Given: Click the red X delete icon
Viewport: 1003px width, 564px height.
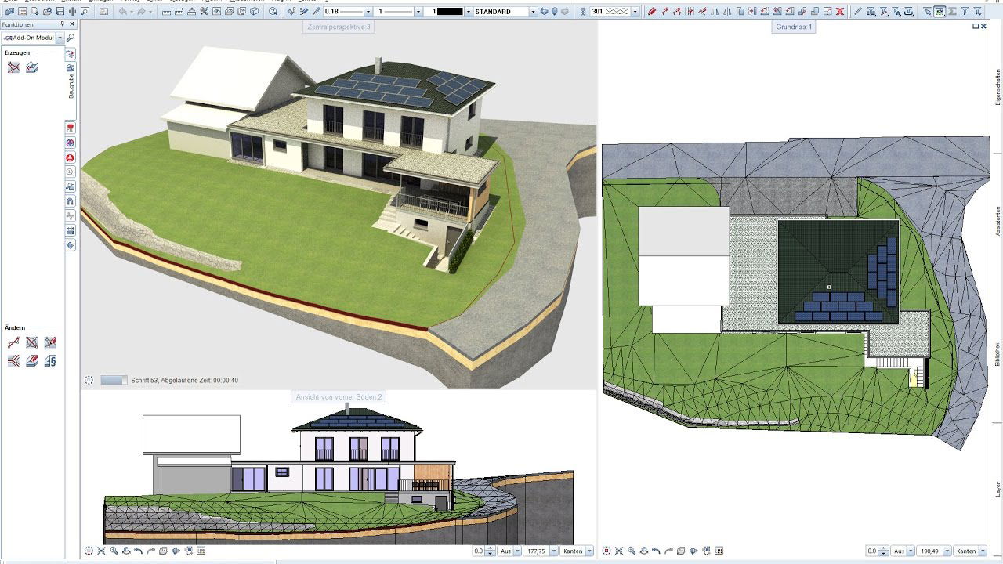Looking at the screenshot, I should click(x=840, y=12).
